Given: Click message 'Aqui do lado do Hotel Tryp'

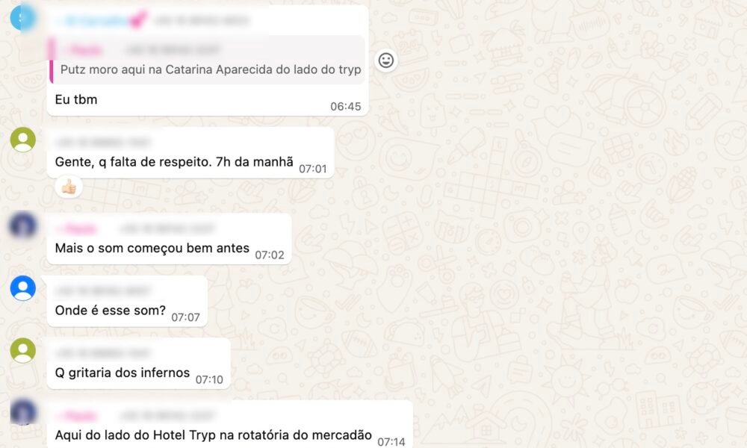Looking at the screenshot, I should coord(214,435).
